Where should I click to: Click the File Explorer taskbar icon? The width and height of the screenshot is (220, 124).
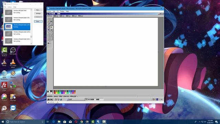coord(59,122)
